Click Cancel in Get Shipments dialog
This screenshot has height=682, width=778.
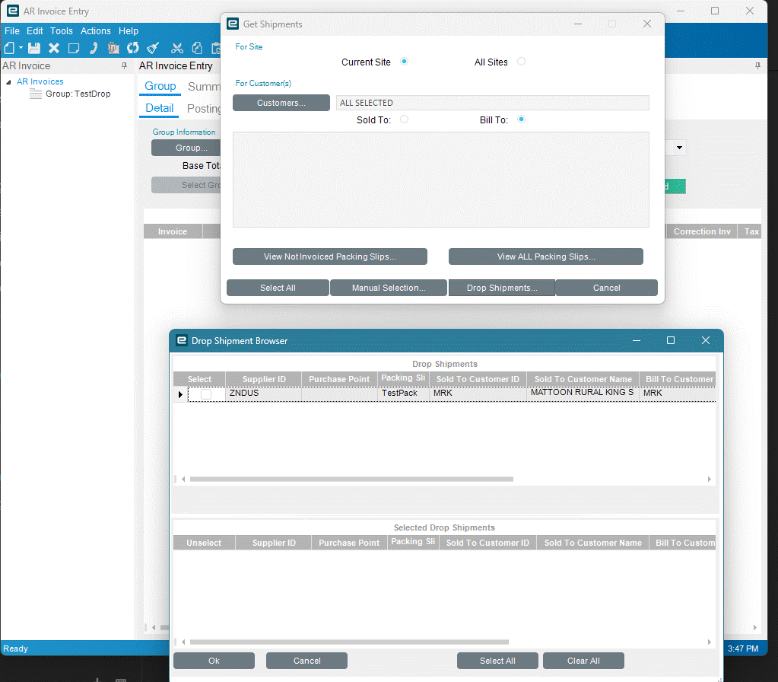(606, 288)
